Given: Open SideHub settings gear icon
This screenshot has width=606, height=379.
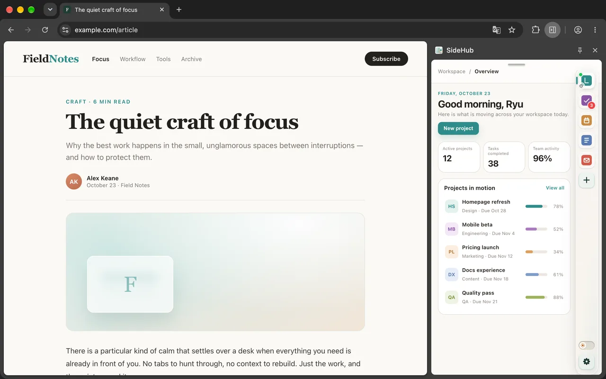Looking at the screenshot, I should pos(587,361).
